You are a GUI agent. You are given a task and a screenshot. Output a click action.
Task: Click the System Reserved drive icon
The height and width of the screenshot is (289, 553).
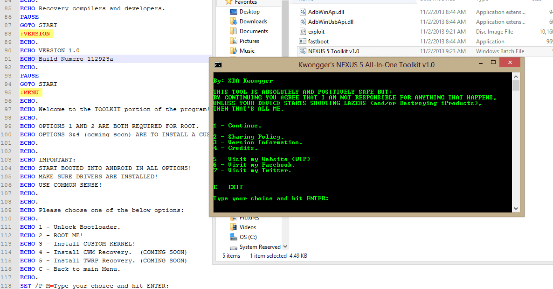(x=234, y=247)
